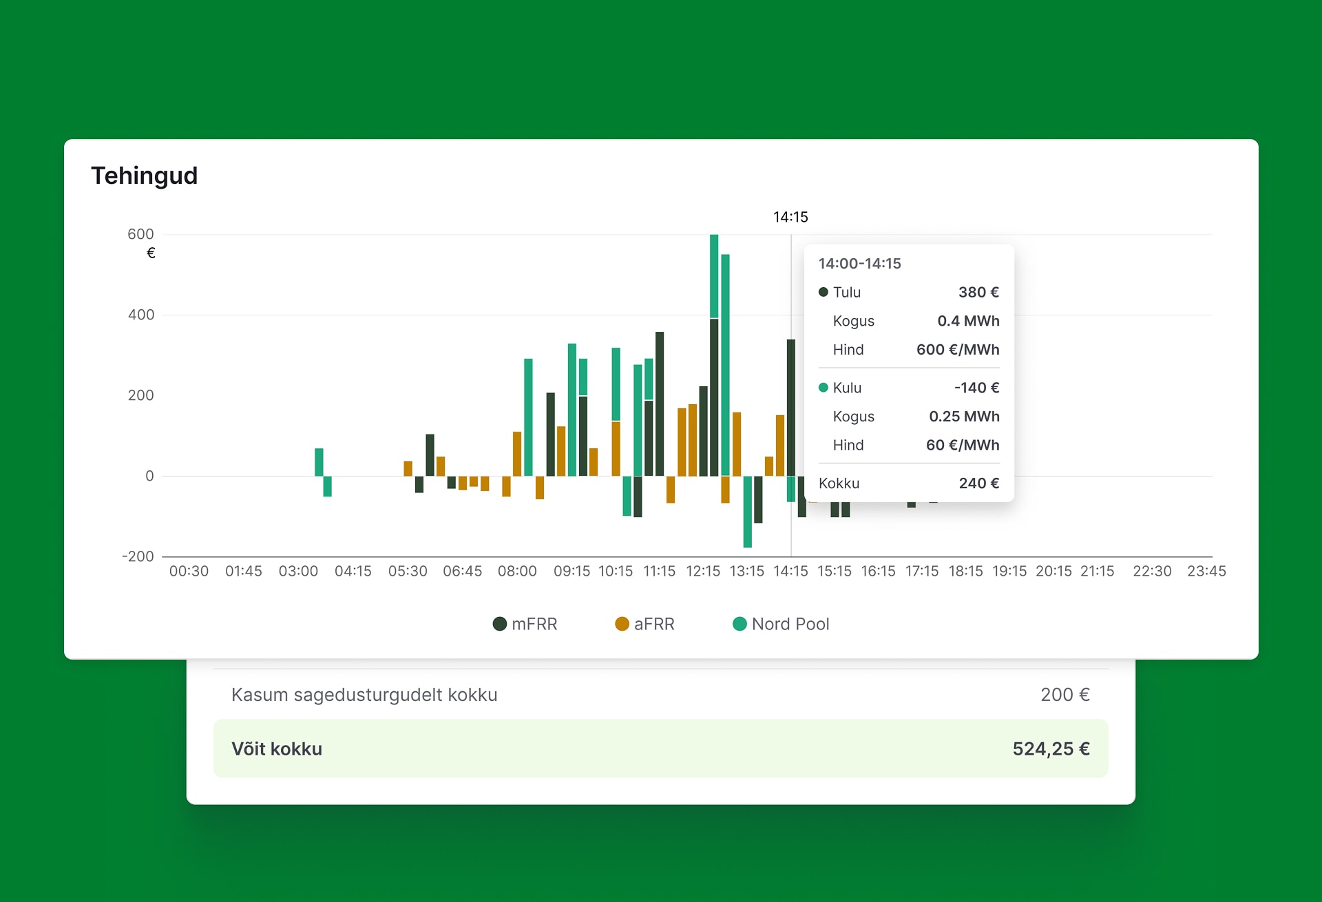Toggle the mFRR legend series

tap(534, 624)
